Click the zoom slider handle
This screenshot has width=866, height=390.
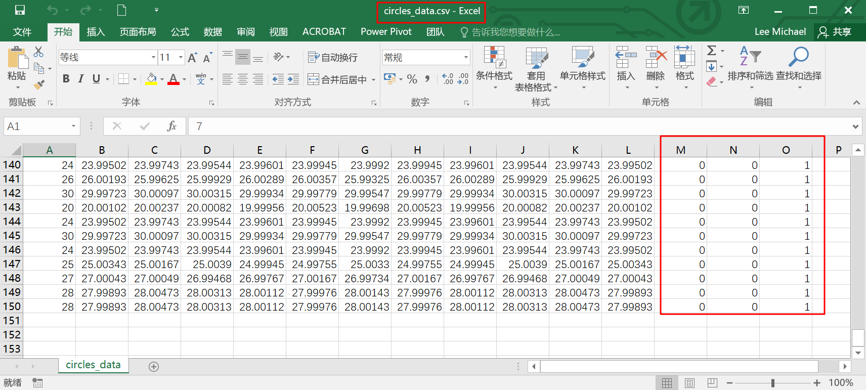(773, 383)
